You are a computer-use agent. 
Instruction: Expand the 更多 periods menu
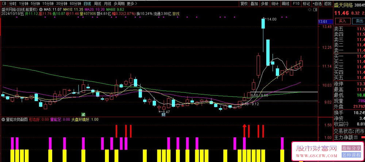[x=132, y=4]
